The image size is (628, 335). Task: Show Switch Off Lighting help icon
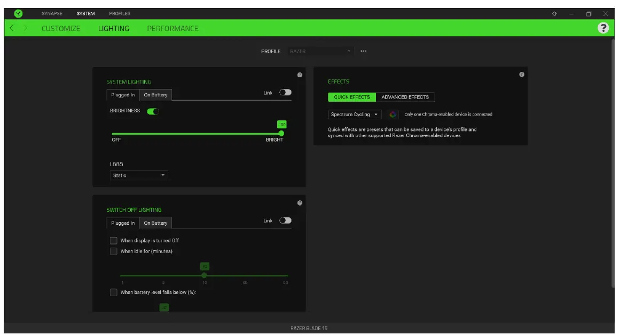[300, 203]
